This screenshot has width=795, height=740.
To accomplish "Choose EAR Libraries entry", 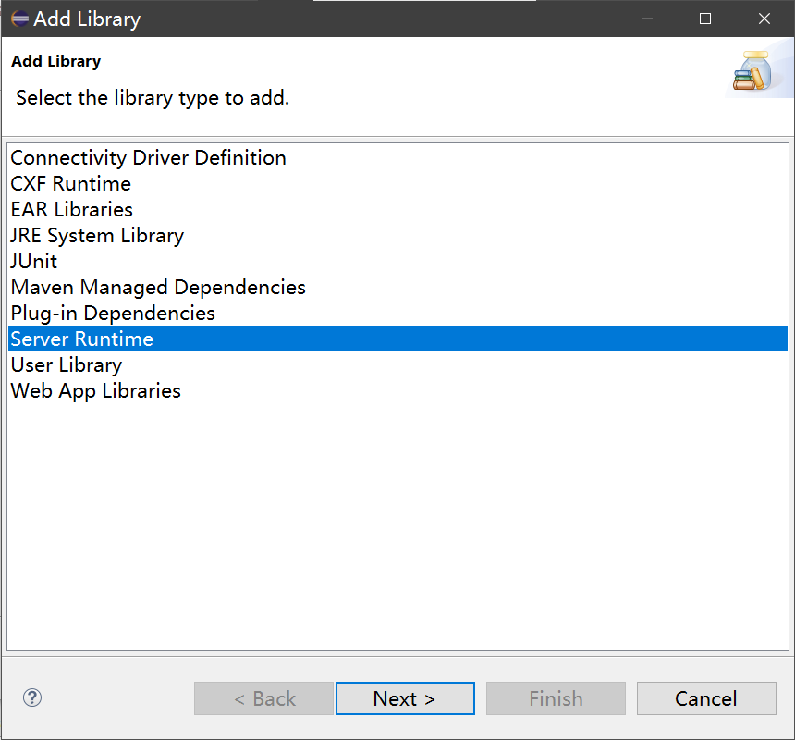I will tap(72, 210).
